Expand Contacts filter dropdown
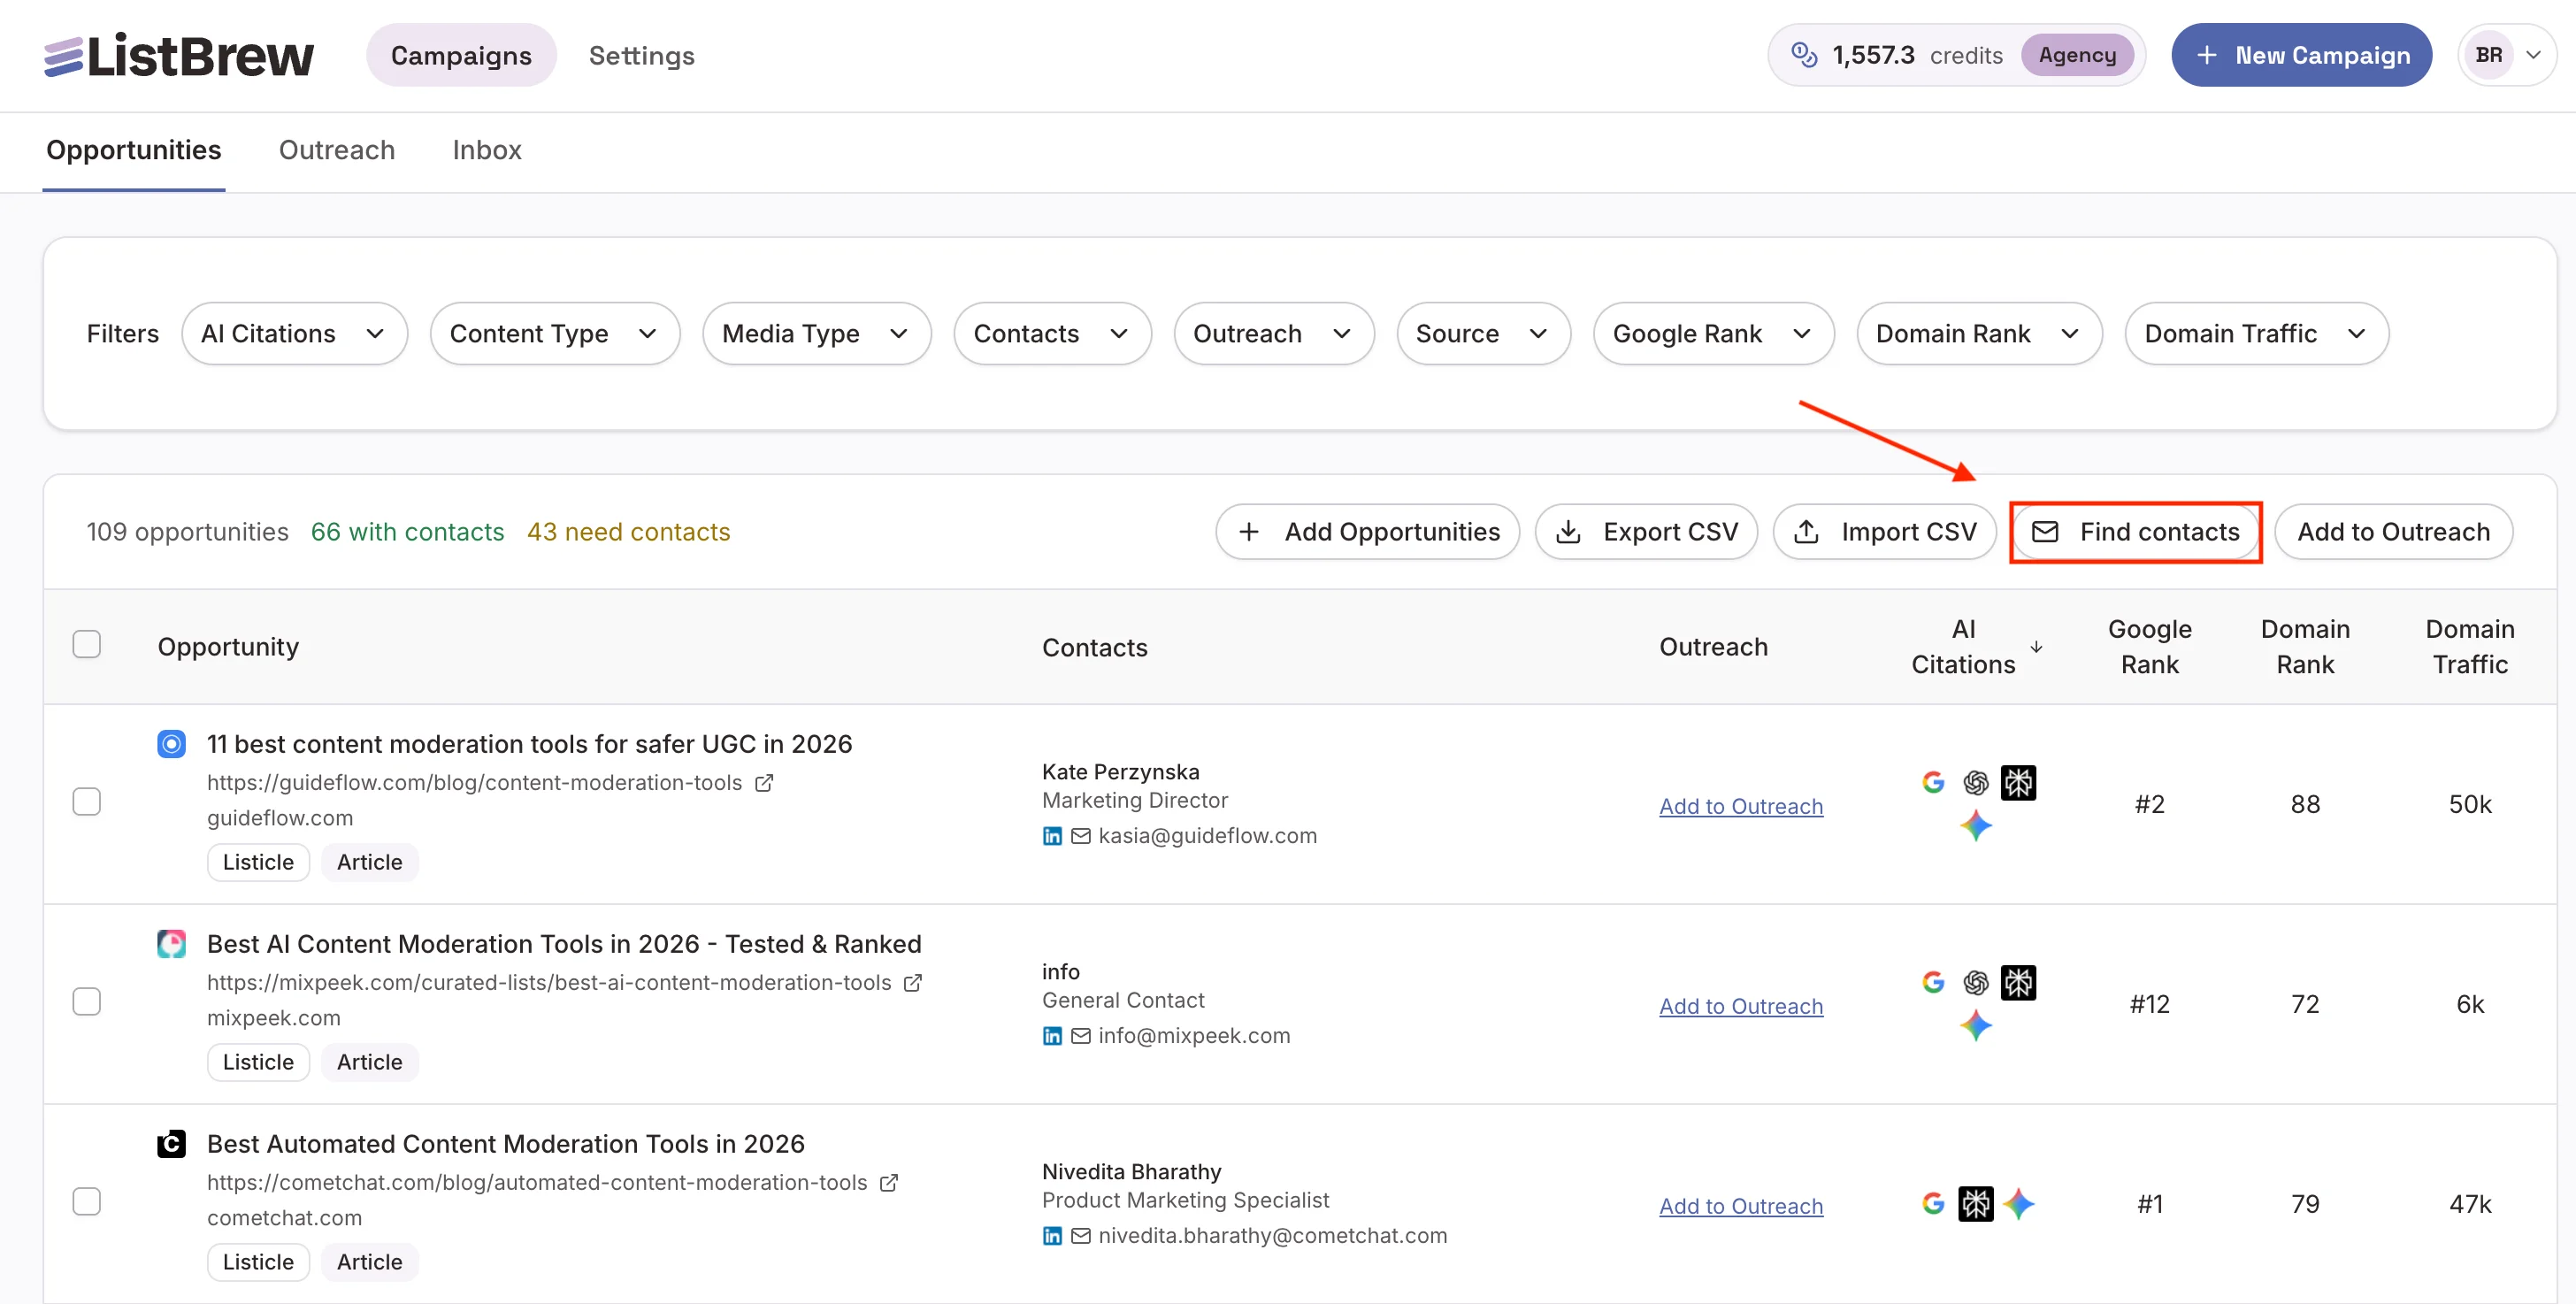The image size is (2576, 1304). [x=1052, y=334]
